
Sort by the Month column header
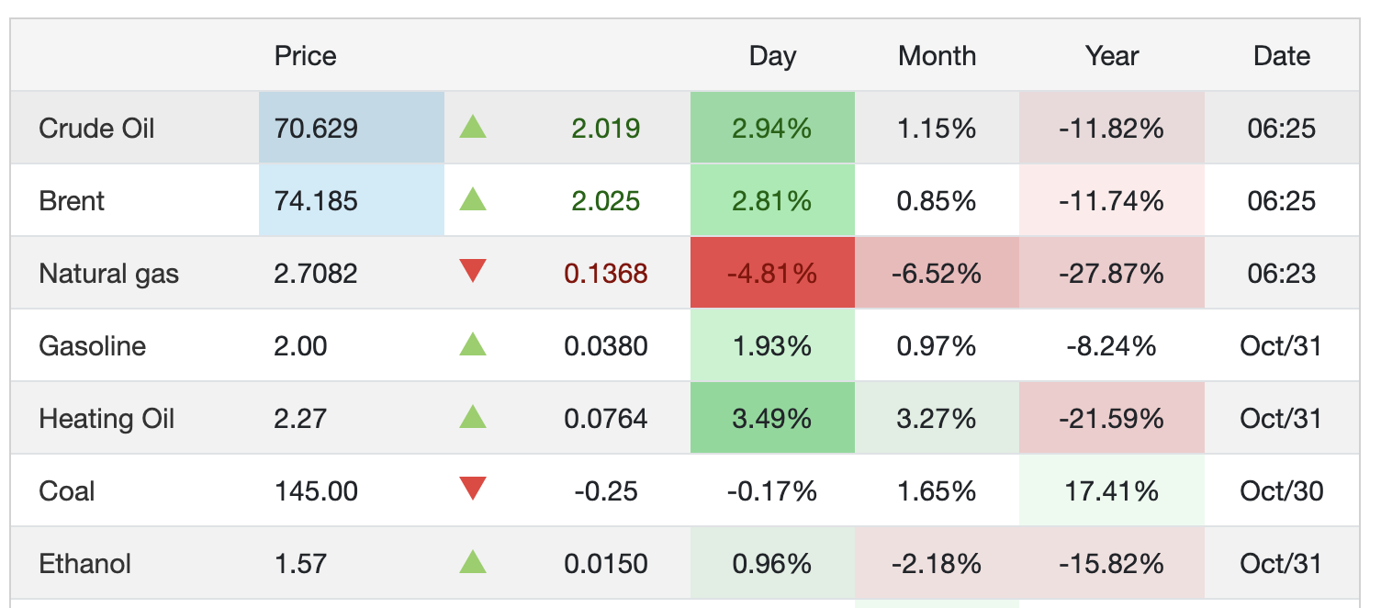pos(937,56)
